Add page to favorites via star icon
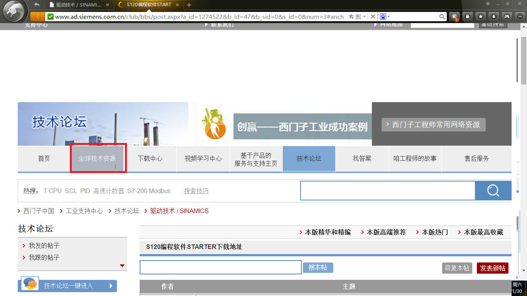The image size is (527, 296). [351, 17]
